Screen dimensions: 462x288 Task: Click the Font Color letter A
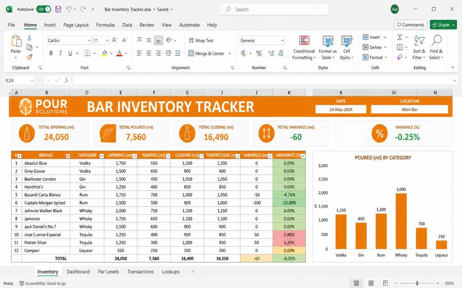(119, 53)
